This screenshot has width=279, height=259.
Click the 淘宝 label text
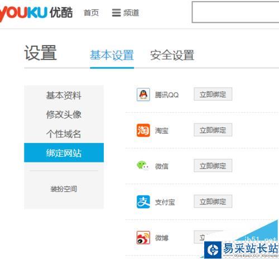coord(162,131)
